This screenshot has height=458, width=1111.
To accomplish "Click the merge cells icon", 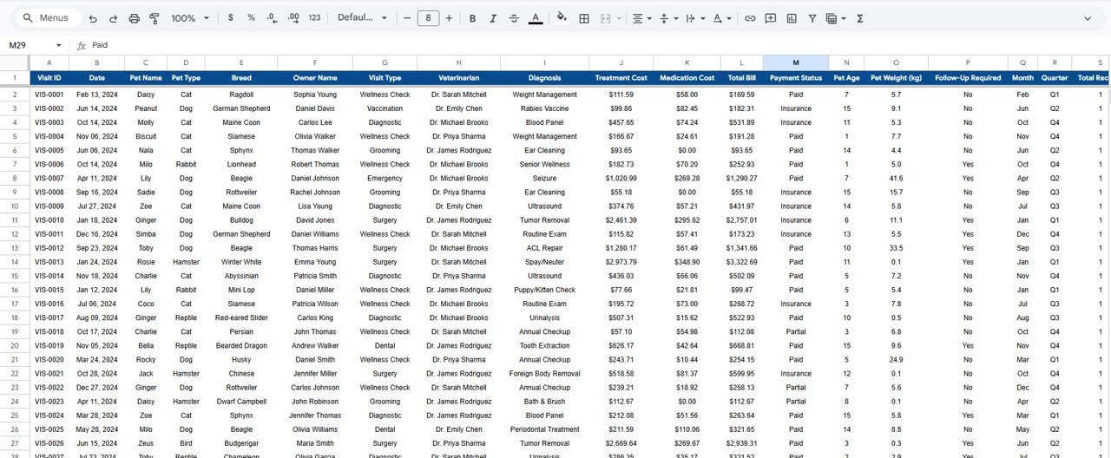I will coord(606,18).
